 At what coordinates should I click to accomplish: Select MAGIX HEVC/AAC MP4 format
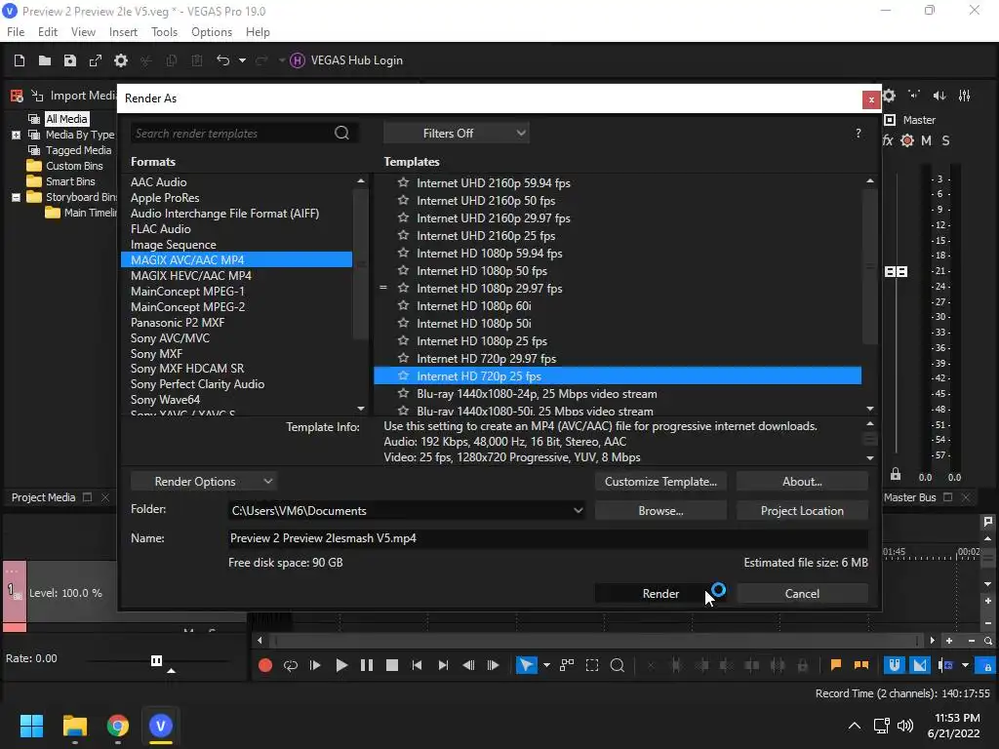191,276
